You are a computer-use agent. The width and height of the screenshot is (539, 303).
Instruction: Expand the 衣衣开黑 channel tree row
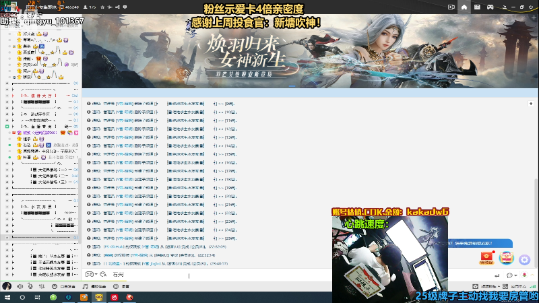7,207
